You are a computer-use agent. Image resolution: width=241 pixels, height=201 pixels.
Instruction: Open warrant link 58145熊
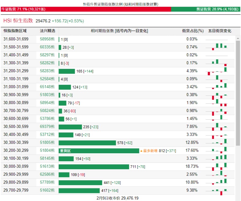click(x=47, y=158)
